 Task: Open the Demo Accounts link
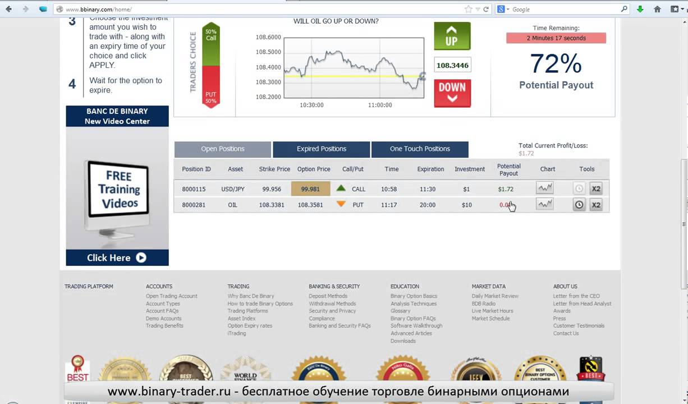point(163,318)
